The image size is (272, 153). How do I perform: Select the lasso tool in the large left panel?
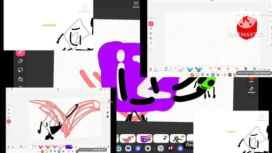click(x=20, y=70)
